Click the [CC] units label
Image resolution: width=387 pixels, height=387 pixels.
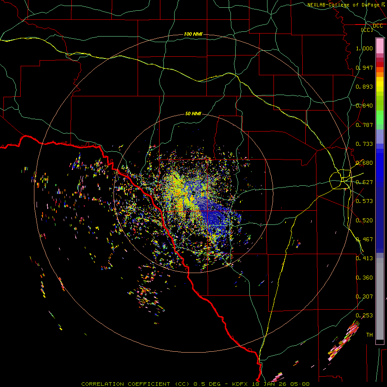coord(367,30)
